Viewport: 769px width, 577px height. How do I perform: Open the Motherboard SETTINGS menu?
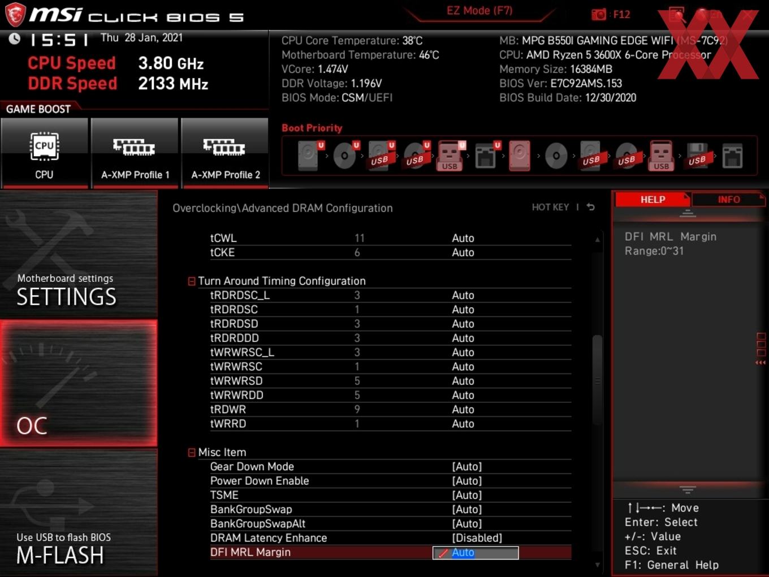(x=79, y=255)
